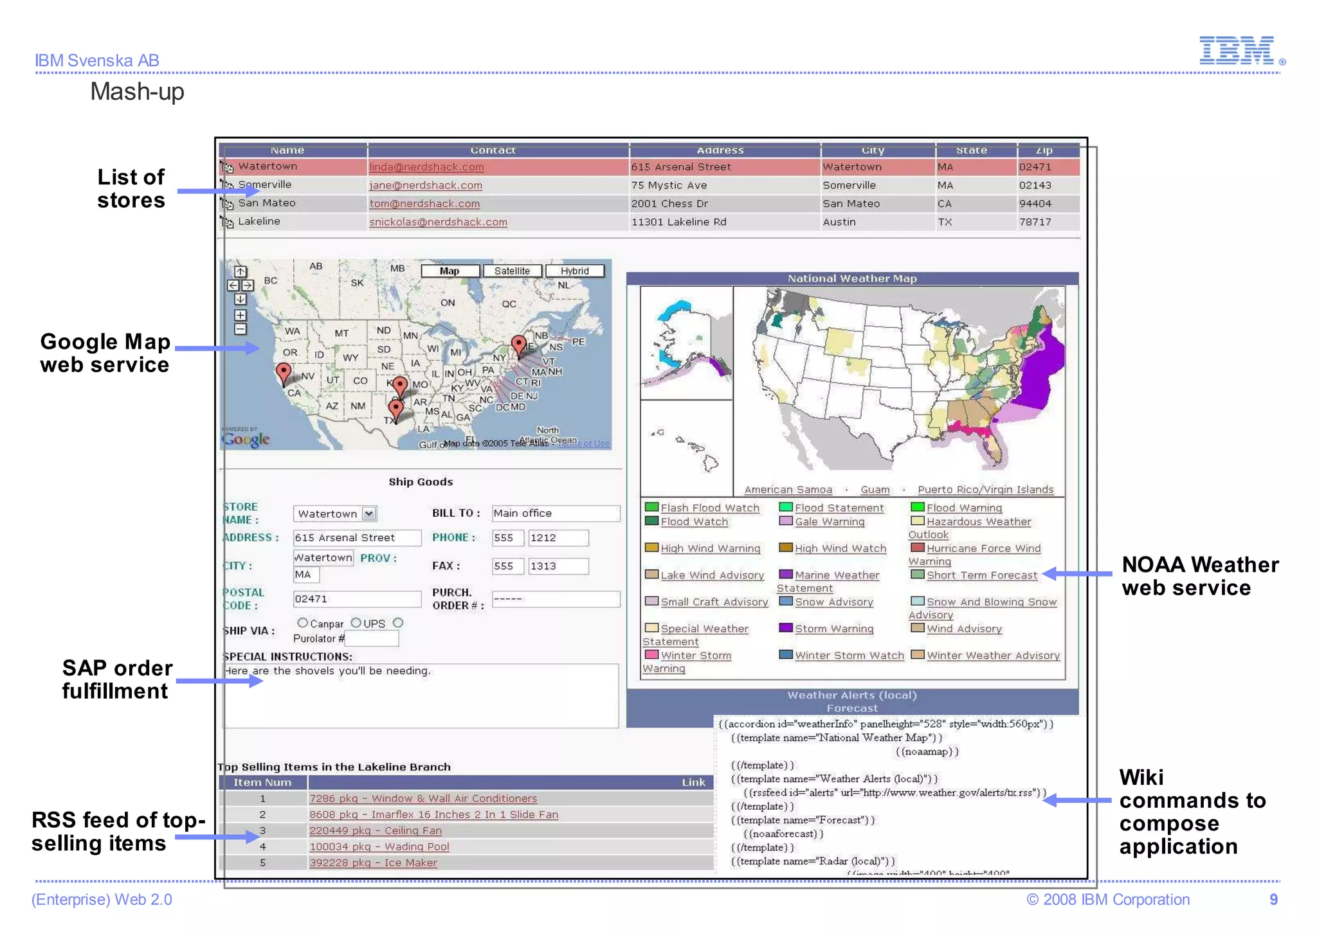This screenshot has height=930, width=1317.
Task: Switch map to Satellite view
Action: coord(512,271)
